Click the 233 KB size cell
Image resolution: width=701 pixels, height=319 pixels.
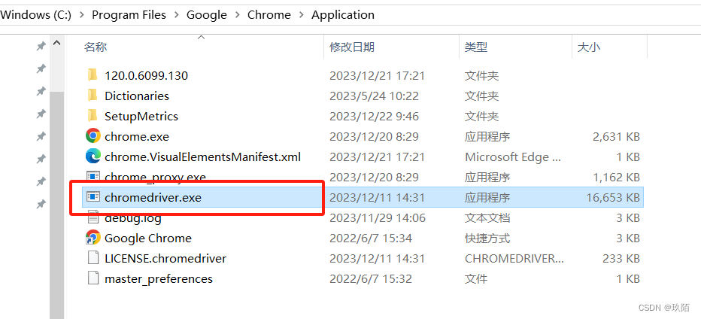point(621,259)
